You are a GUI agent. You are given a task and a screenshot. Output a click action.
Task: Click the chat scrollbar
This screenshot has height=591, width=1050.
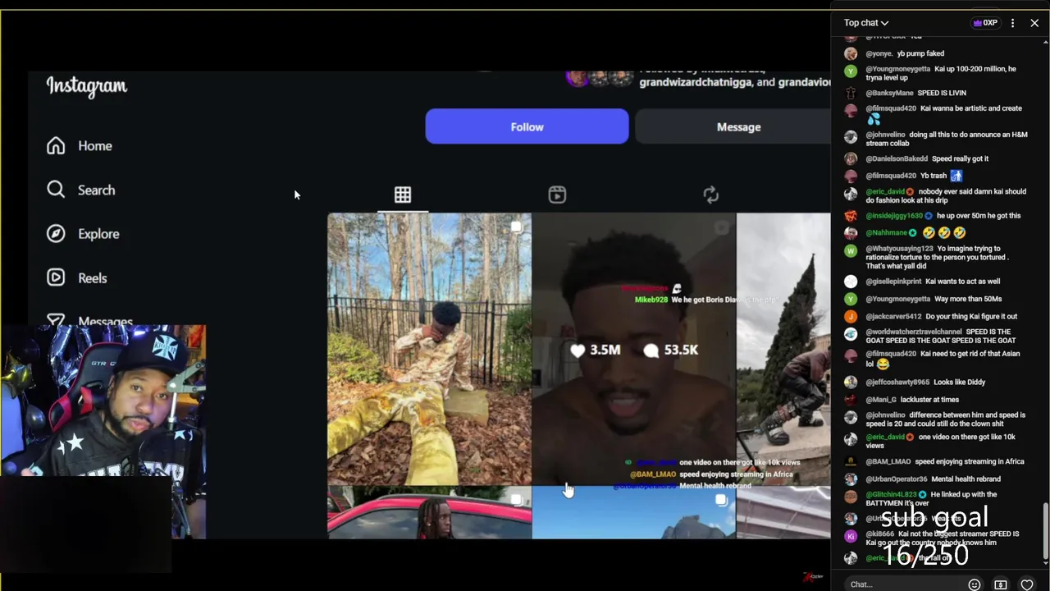point(1045,530)
